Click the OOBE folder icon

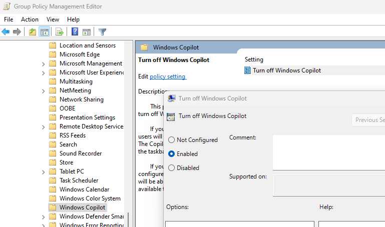point(53,108)
